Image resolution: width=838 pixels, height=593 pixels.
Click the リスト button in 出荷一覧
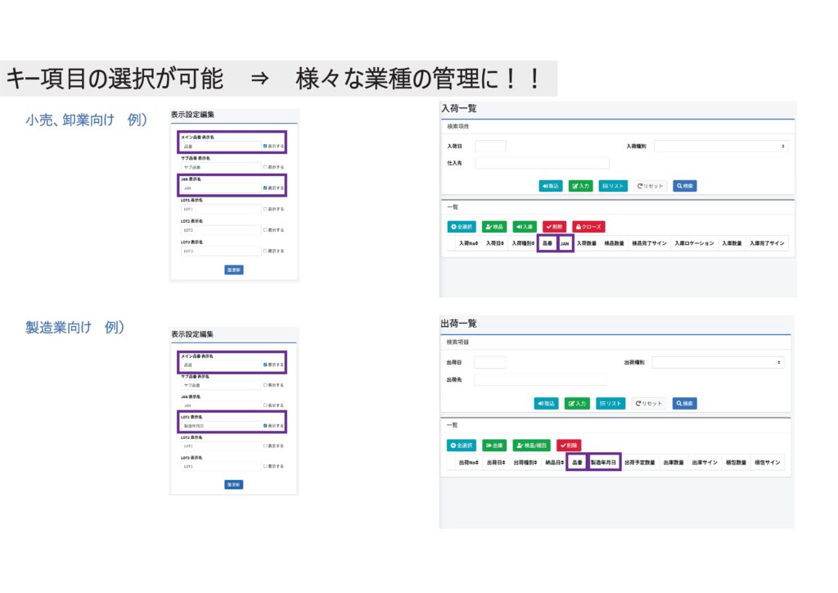coord(612,403)
